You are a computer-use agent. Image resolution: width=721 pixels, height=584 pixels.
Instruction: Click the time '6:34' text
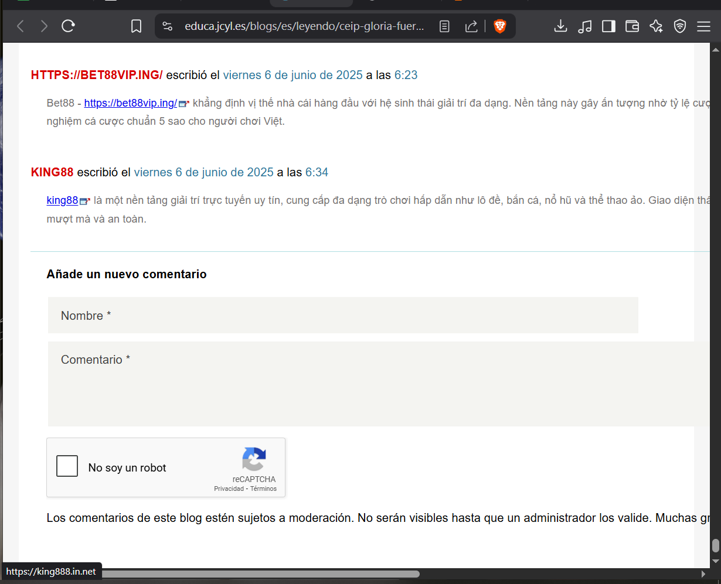click(x=317, y=172)
